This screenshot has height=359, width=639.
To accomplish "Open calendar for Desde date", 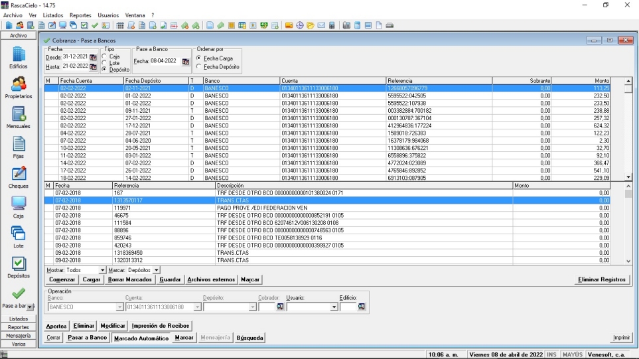I will (x=93, y=57).
